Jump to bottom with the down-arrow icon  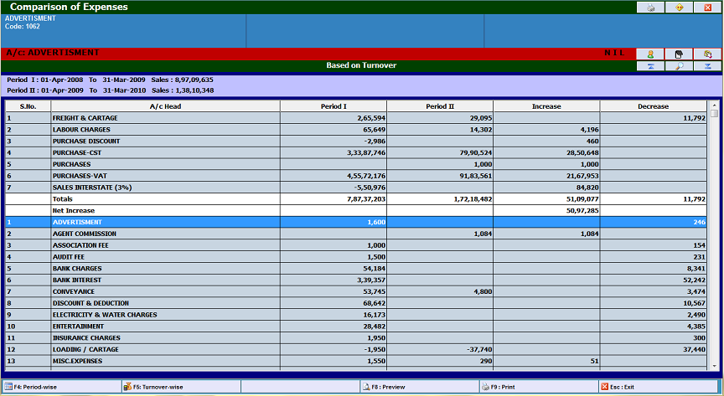click(707, 66)
